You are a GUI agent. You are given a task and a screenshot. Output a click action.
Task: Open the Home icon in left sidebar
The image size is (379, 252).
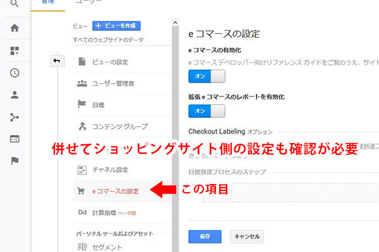point(15,28)
